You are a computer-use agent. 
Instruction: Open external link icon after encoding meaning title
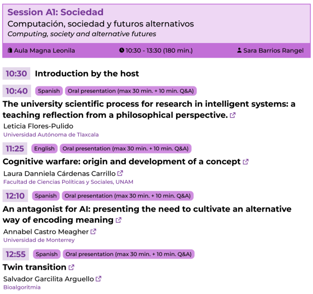click(x=119, y=220)
